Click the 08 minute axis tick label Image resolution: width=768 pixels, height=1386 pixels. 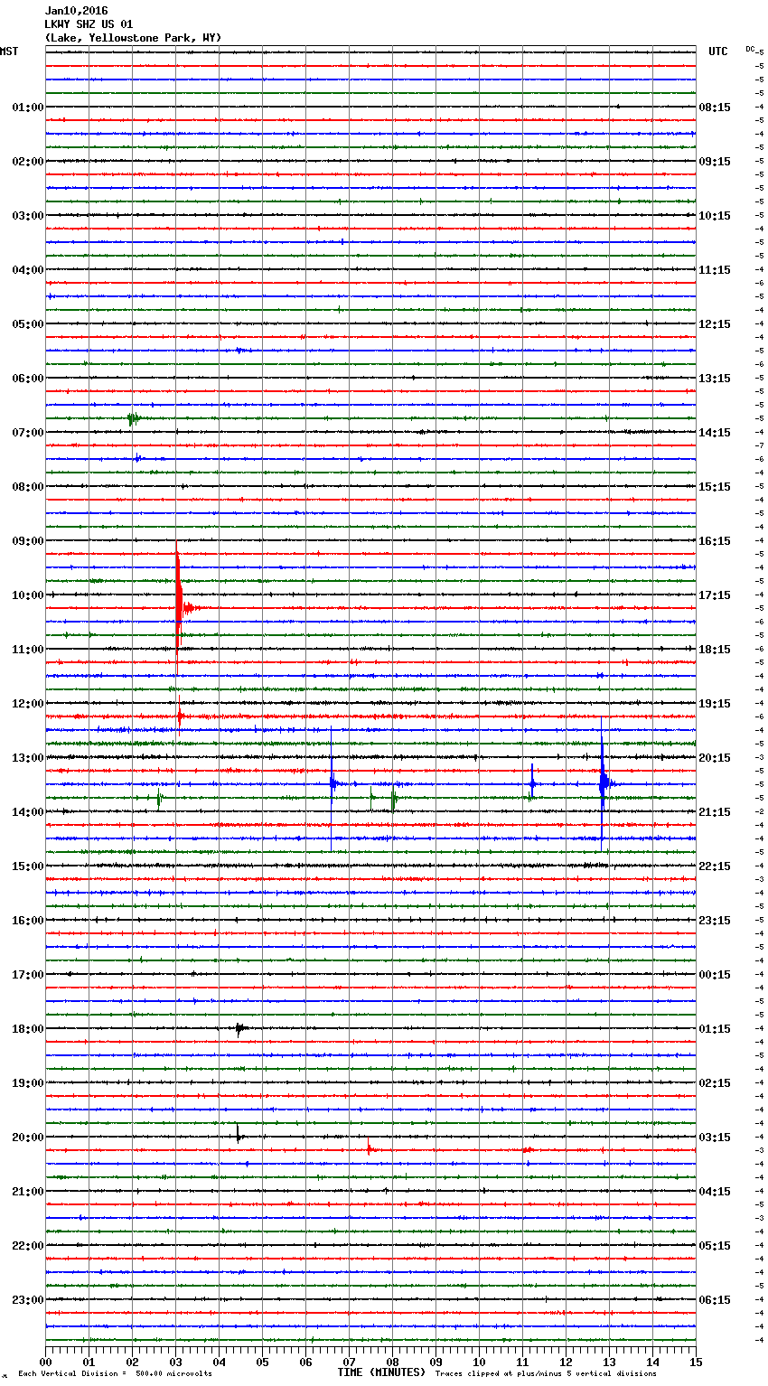pos(393,1363)
